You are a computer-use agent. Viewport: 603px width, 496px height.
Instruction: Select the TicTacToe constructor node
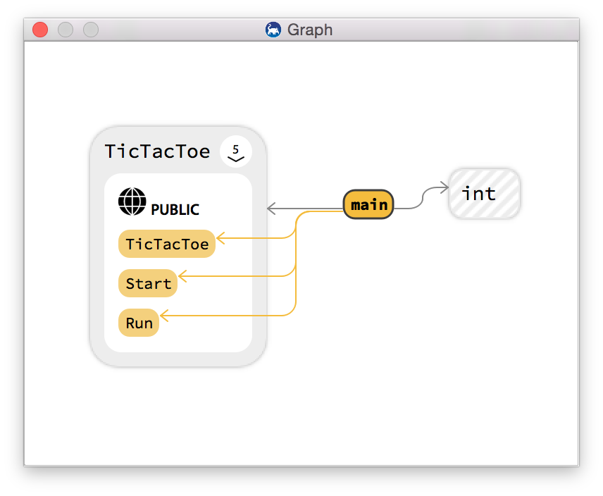tap(167, 244)
